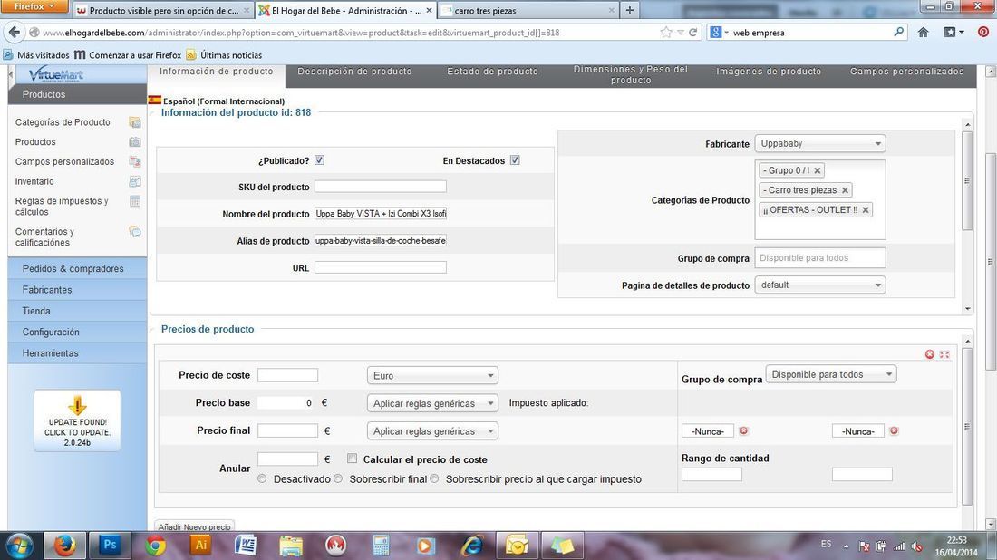Click the Update Found download arrow
Viewport: 997px width, 560px height.
tap(77, 405)
